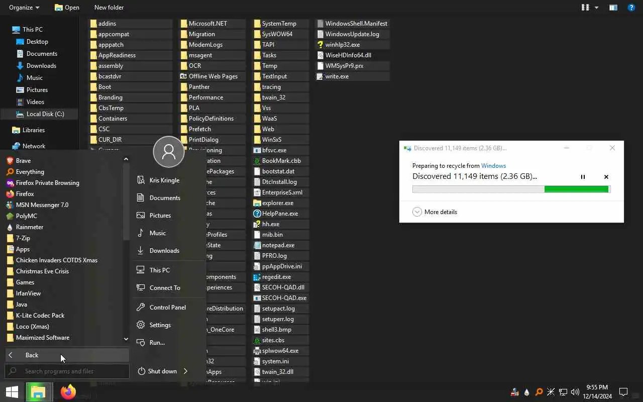Select regedit.exe in the file list
This screenshot has height=402, width=643.
point(280,277)
